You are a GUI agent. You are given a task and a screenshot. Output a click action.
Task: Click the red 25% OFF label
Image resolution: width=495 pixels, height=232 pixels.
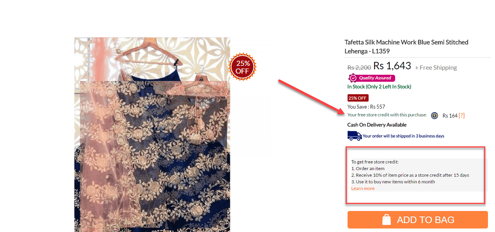pos(358,98)
